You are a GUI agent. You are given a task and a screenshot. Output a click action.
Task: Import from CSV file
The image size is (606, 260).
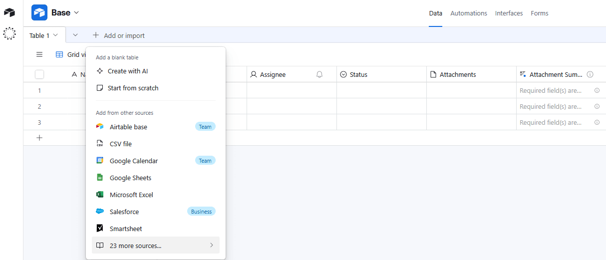(121, 144)
